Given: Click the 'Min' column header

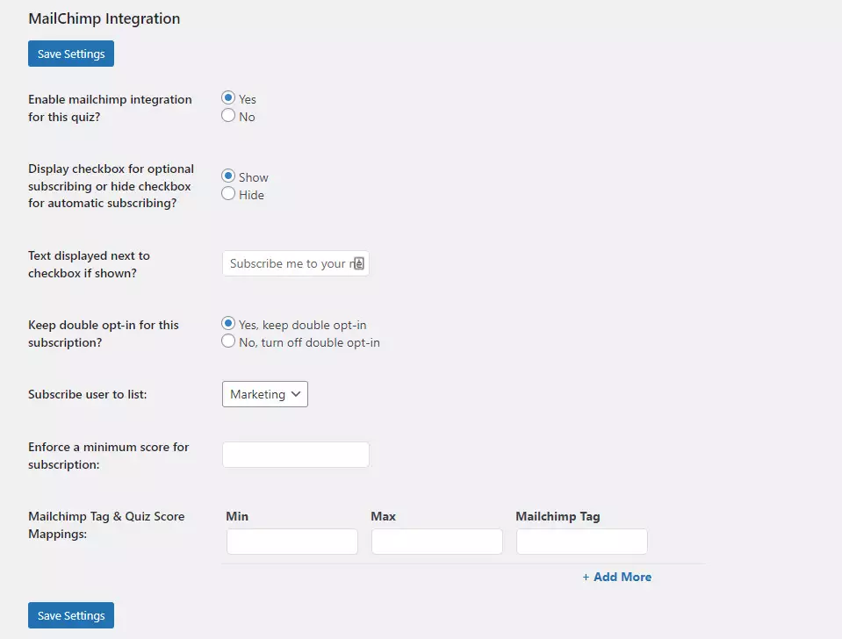Looking at the screenshot, I should (x=237, y=516).
